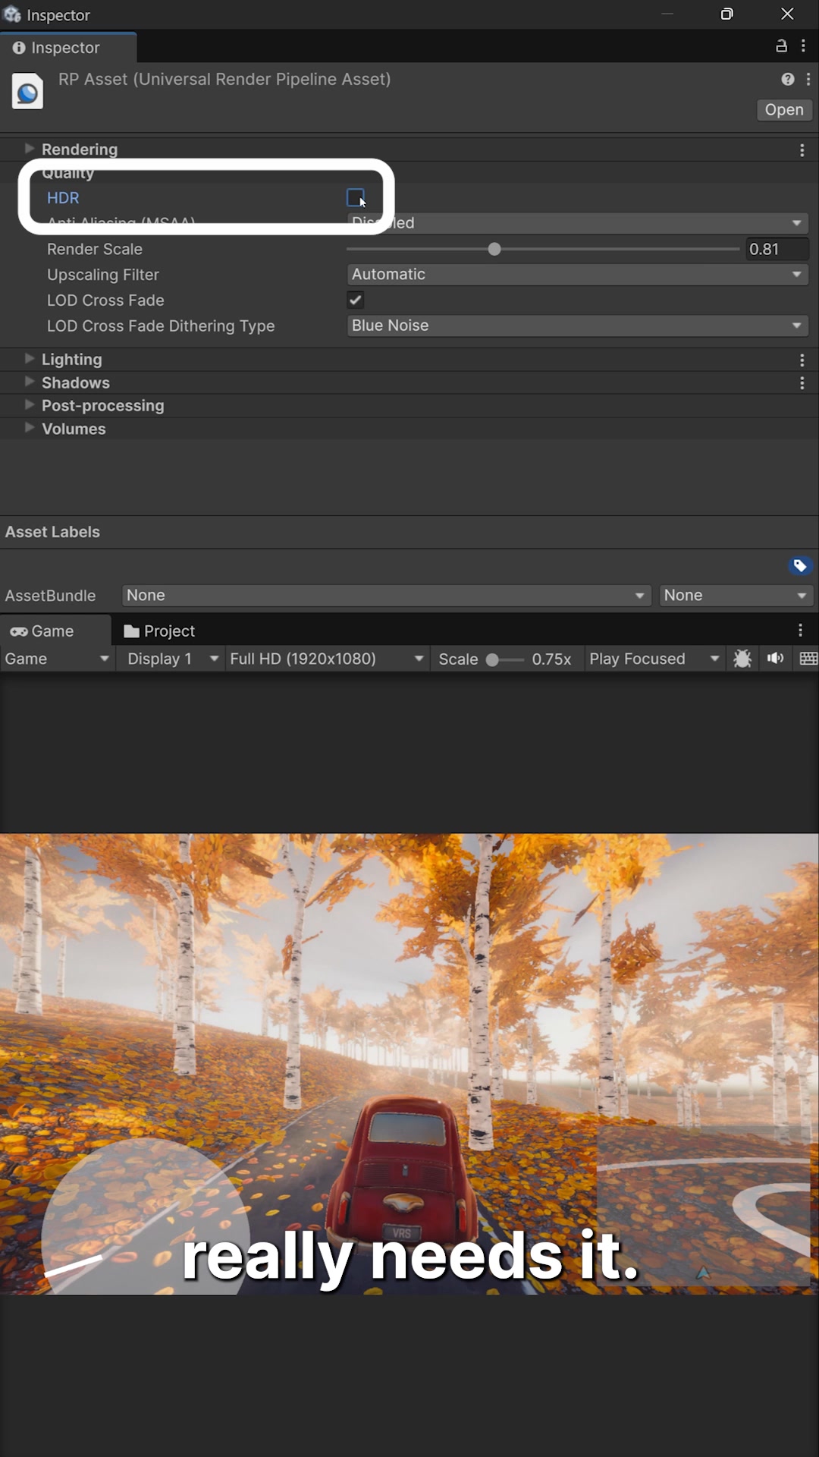Screen dimensions: 819x1457
Task: Toggle the Game view keyboard shortcuts icon
Action: [808, 659]
